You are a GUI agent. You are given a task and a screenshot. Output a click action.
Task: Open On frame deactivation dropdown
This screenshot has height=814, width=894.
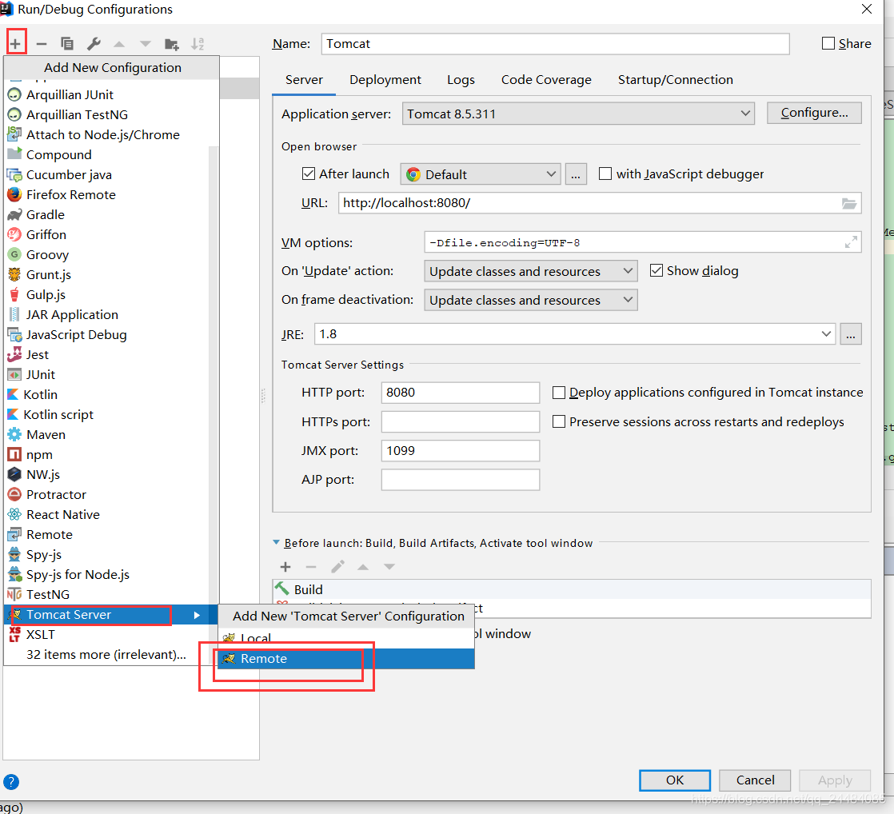(530, 300)
